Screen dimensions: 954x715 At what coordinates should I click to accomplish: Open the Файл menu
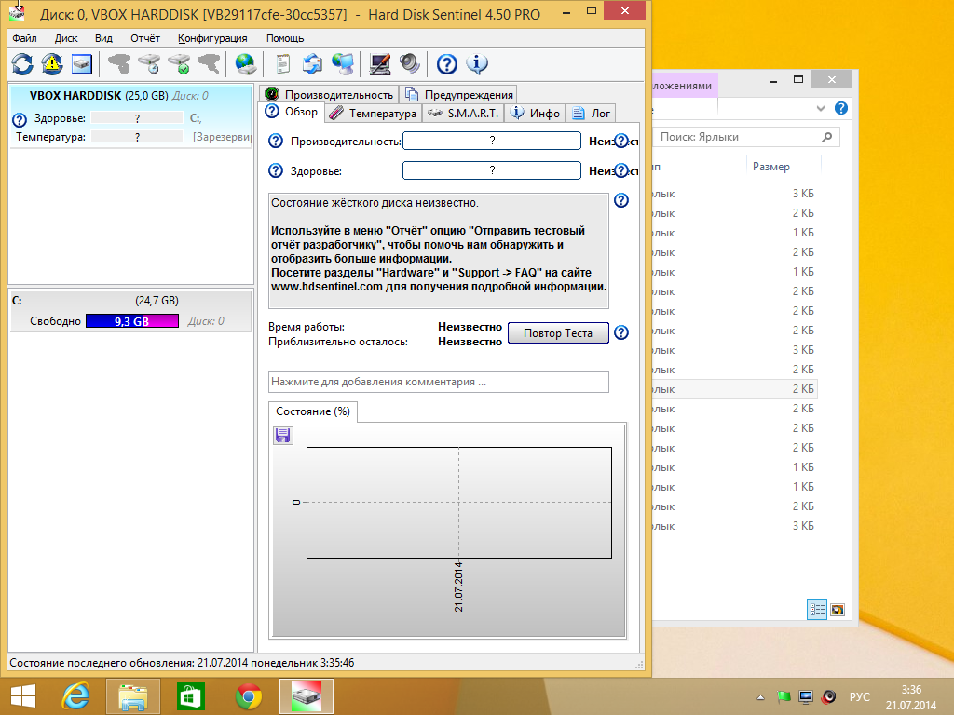24,38
